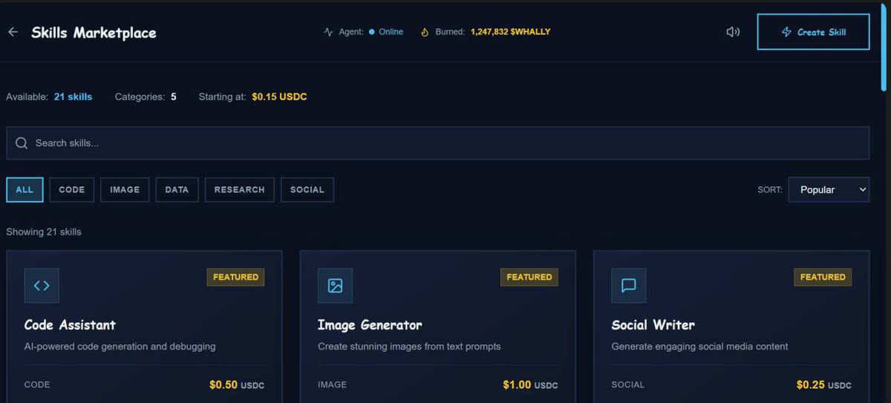Click the flame icon beside Burned
The width and height of the screenshot is (891, 403).
(x=425, y=32)
